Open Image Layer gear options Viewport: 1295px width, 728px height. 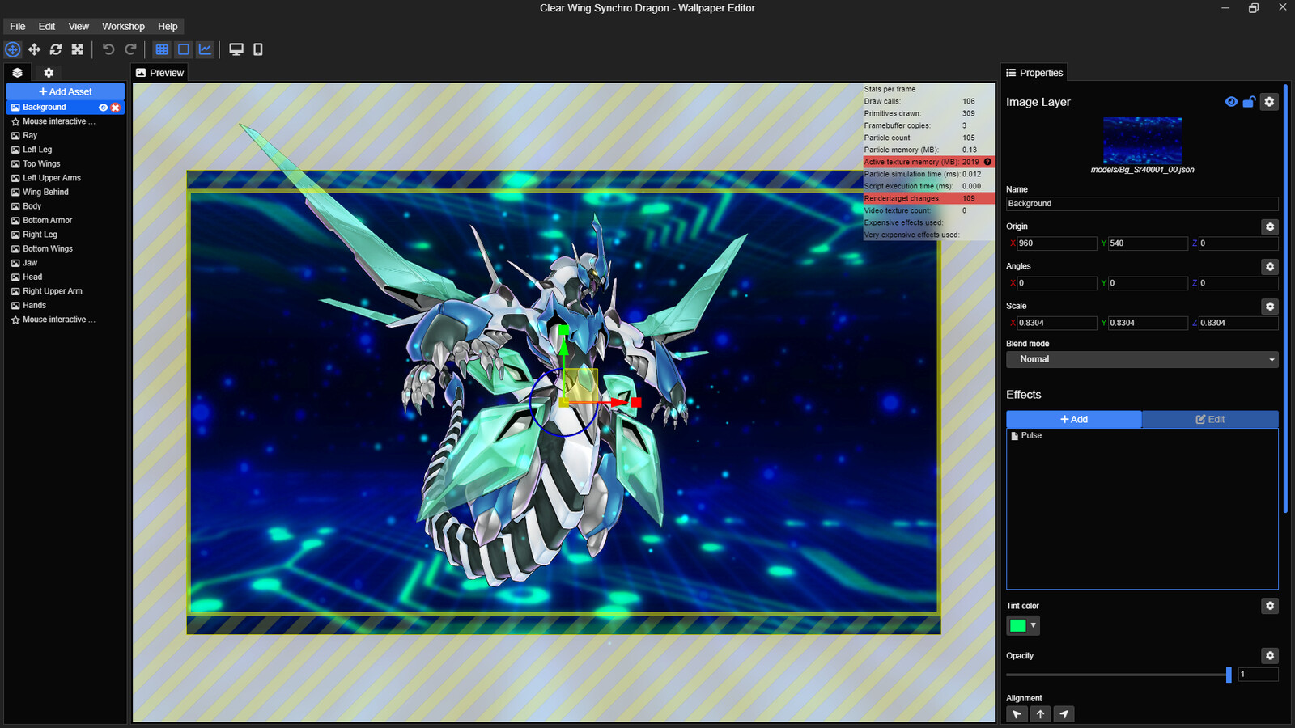pyautogui.click(x=1269, y=102)
